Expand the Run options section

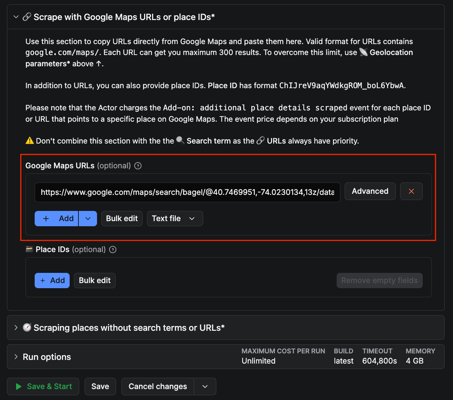click(16, 357)
